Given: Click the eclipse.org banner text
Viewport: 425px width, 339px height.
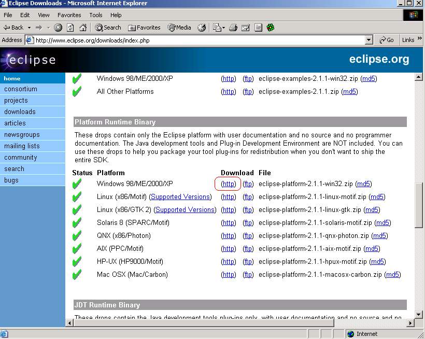Looking at the screenshot, I should point(379,59).
